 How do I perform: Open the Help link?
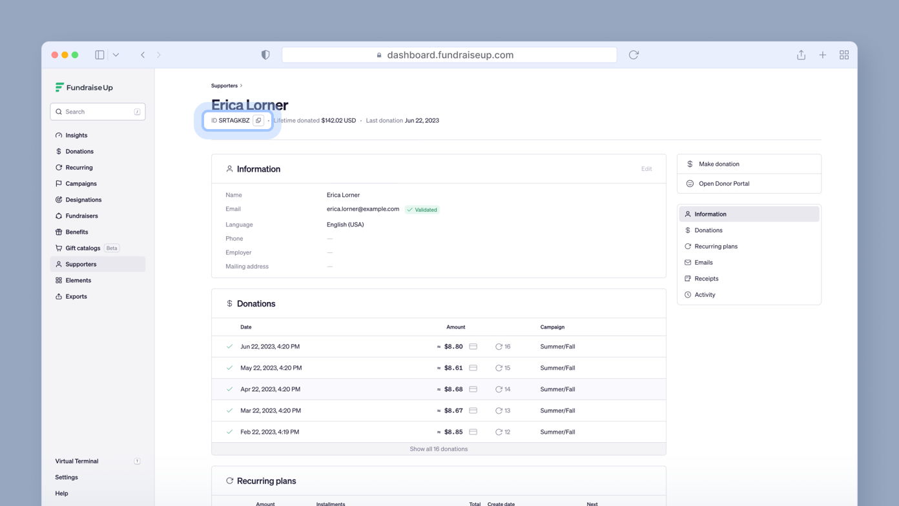click(61, 494)
